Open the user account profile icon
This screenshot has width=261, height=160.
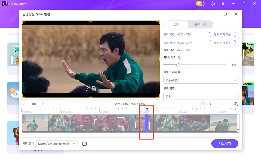pyautogui.click(x=213, y=4)
